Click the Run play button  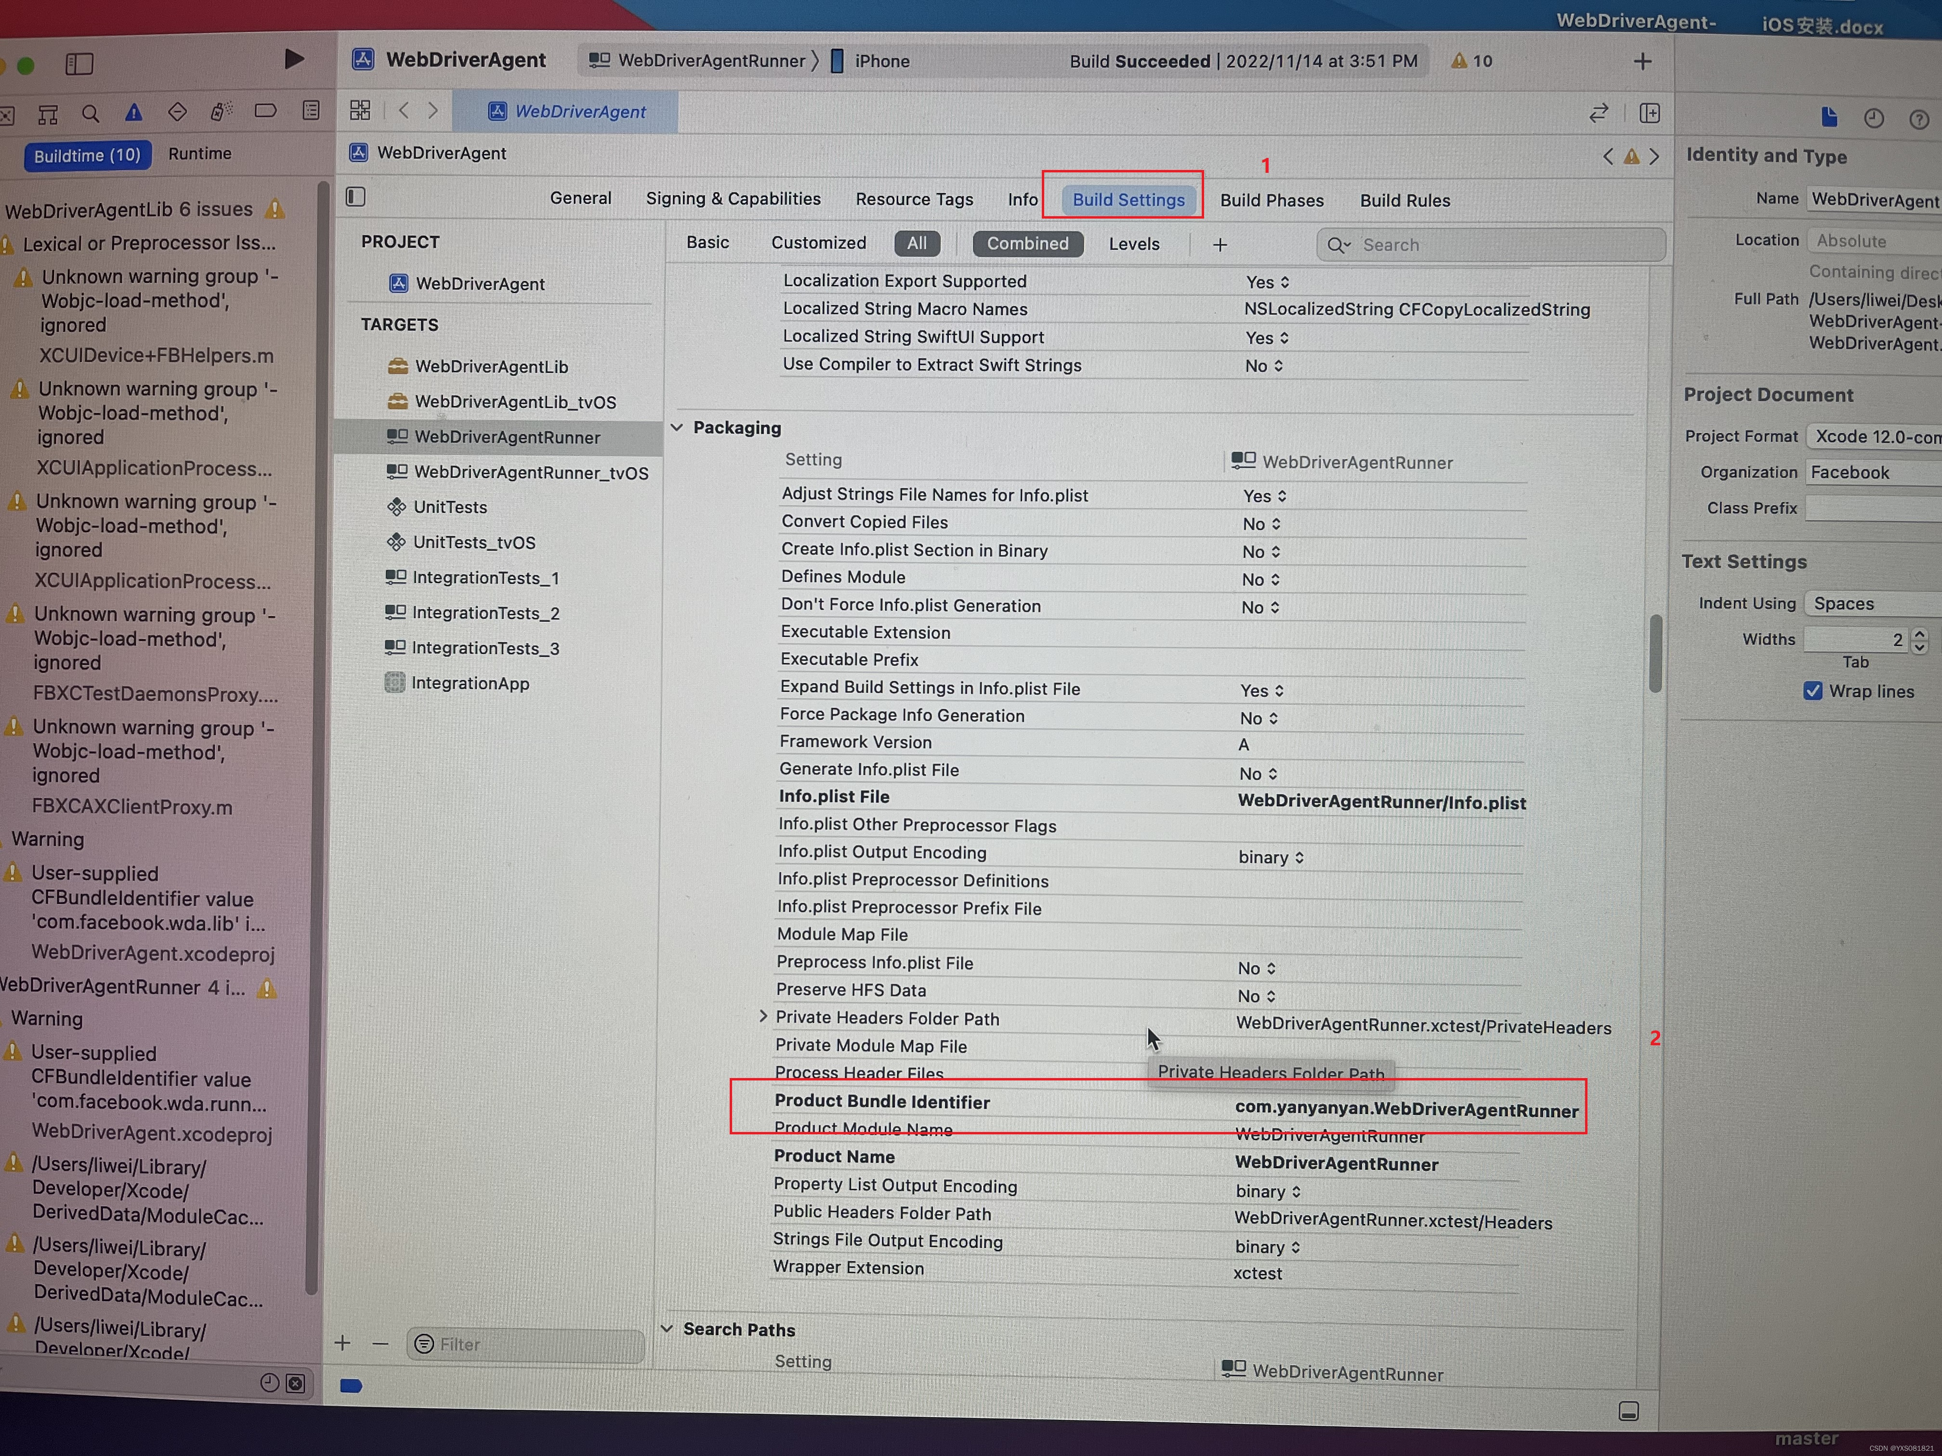click(294, 59)
